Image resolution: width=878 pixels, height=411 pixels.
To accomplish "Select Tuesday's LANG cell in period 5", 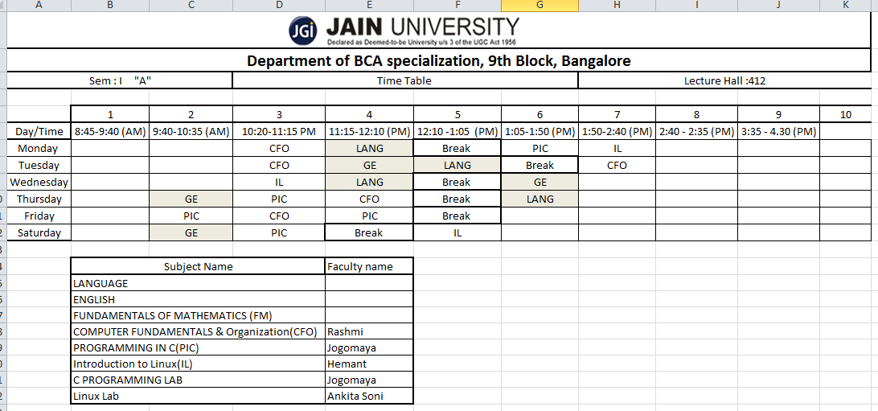I will 457,165.
